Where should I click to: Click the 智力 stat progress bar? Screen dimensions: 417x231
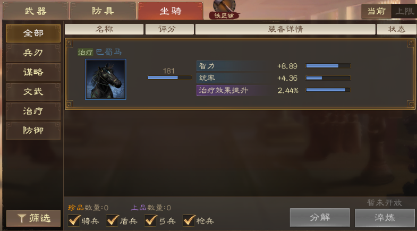pyautogui.click(x=328, y=66)
